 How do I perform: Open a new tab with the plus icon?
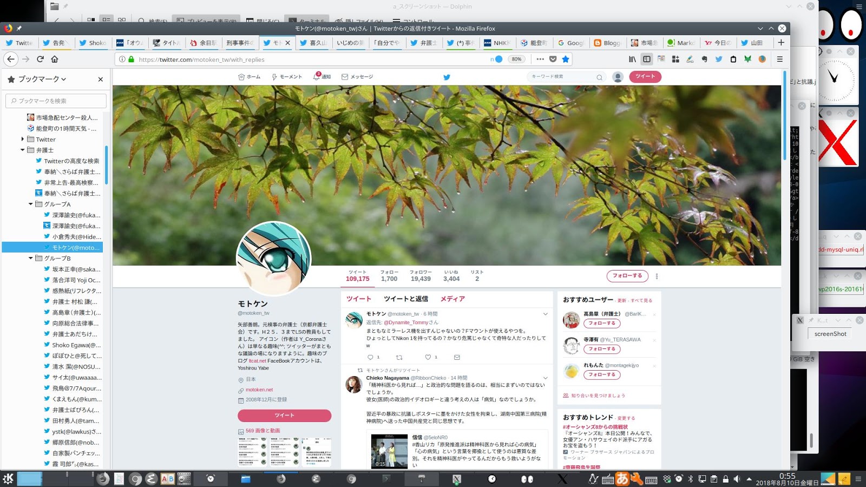click(x=781, y=42)
